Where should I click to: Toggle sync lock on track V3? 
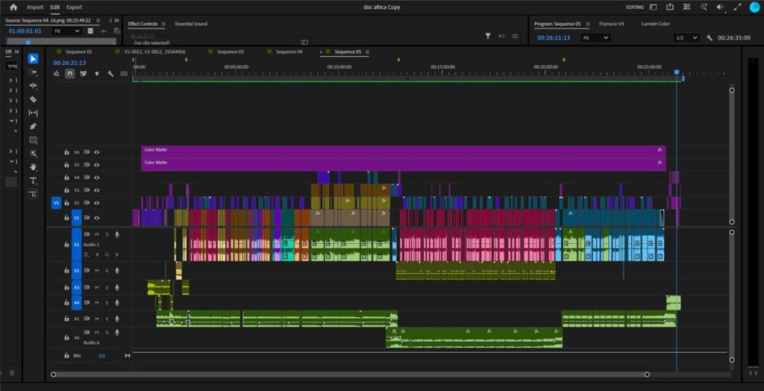click(x=87, y=190)
